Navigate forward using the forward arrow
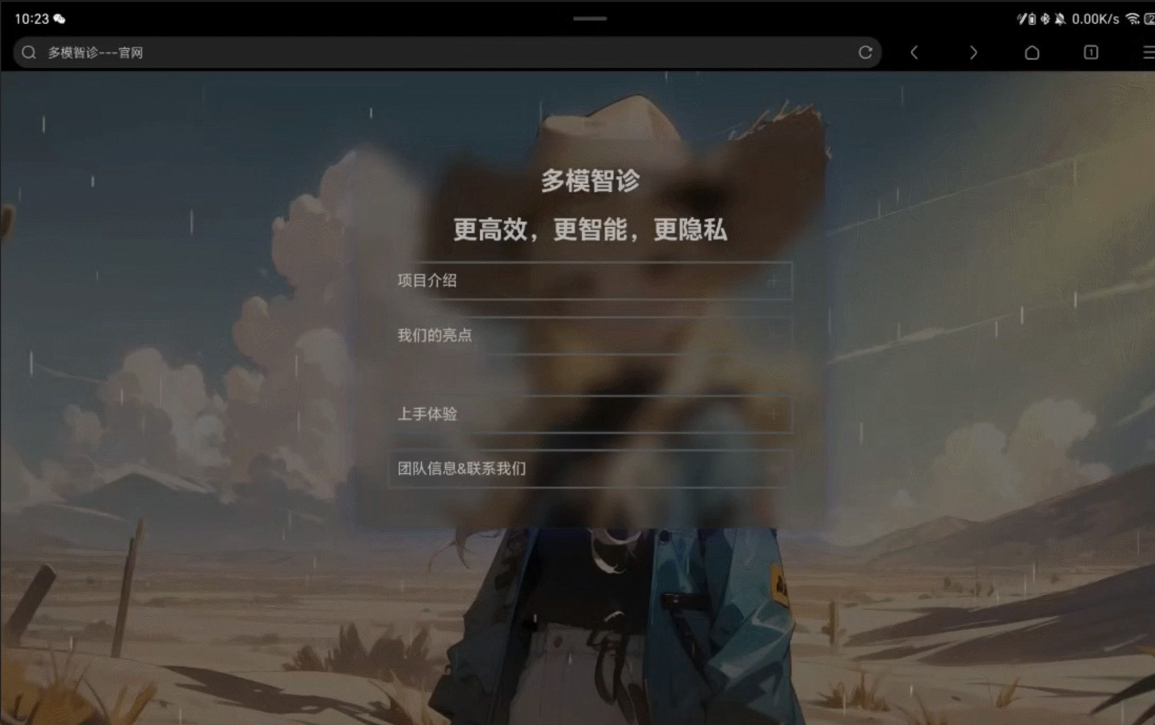1155x725 pixels. click(974, 52)
